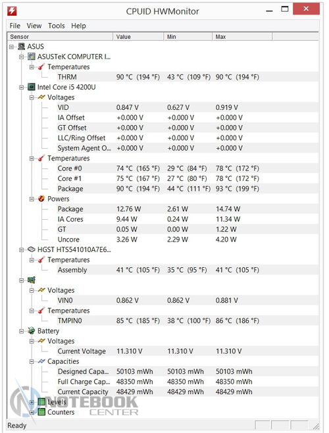Select the ASUS computer icon
The height and width of the screenshot is (433, 329).
[x=21, y=46]
